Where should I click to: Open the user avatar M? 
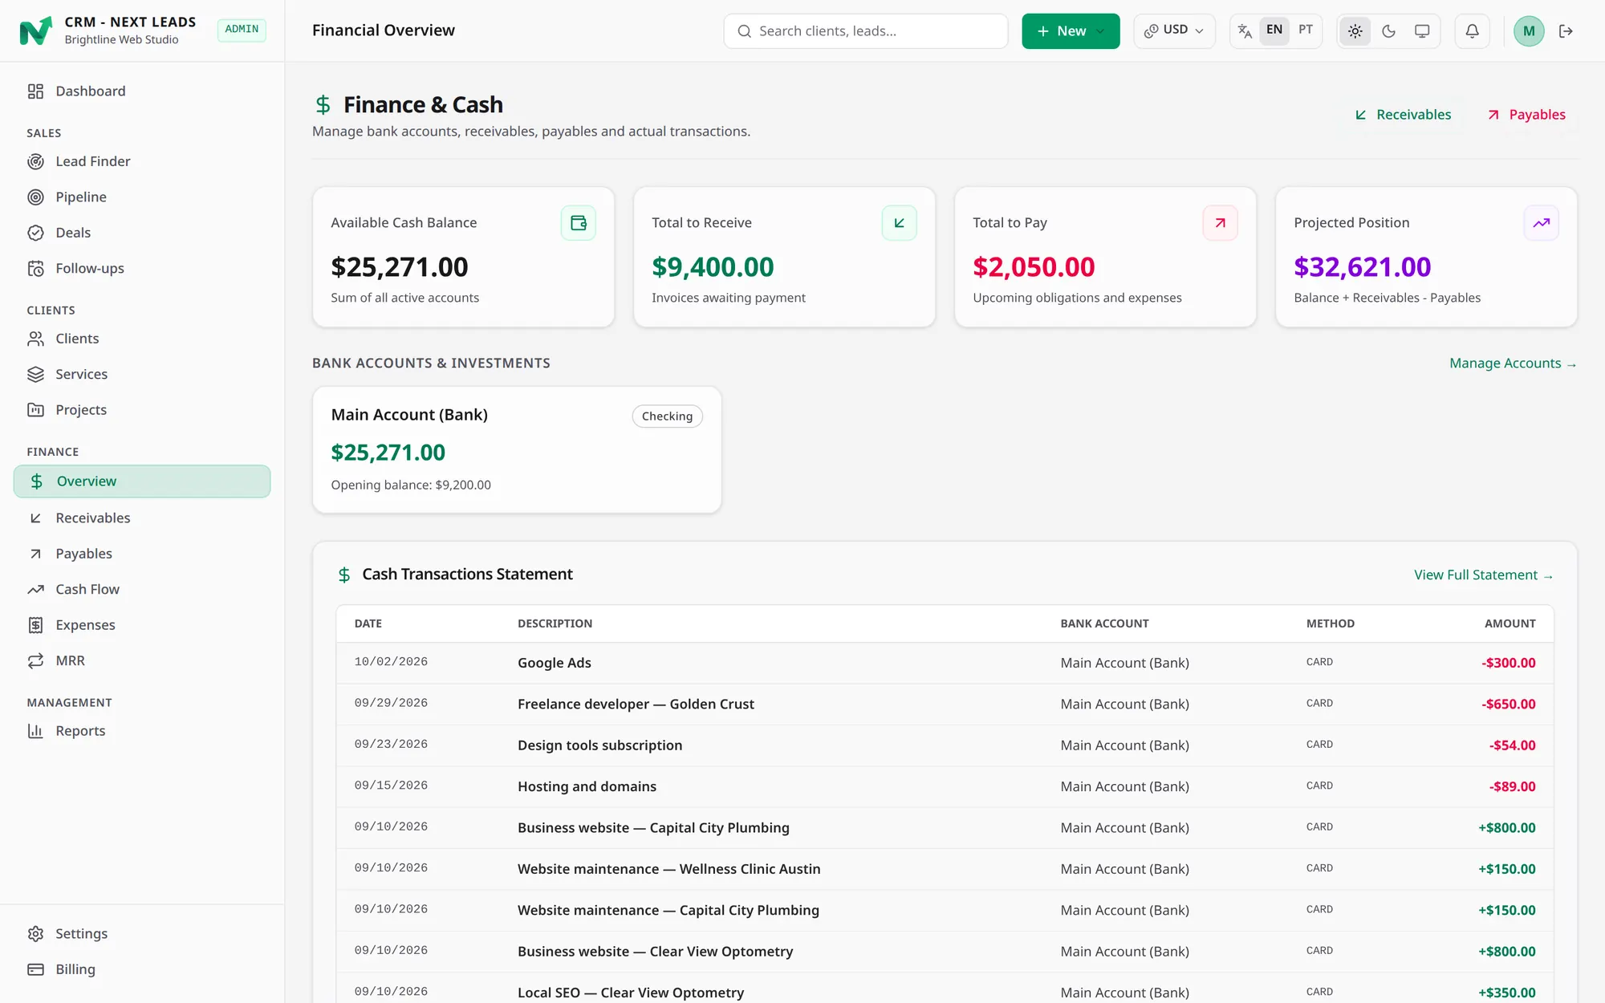tap(1529, 31)
